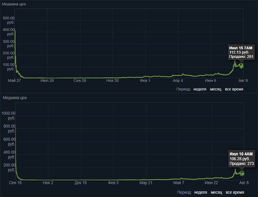The image size is (258, 197).
Task: Click bottom chart 'Период:' label
Action: pos(184,192)
